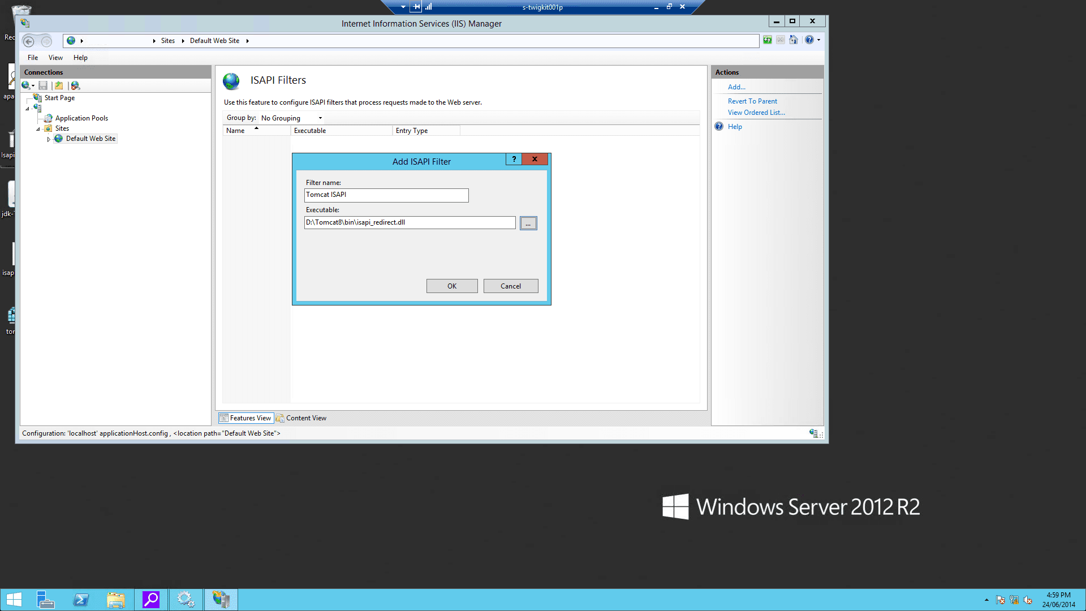Open the Group by No Grouping dropdown
Viewport: 1086px width, 611px height.
coord(292,118)
